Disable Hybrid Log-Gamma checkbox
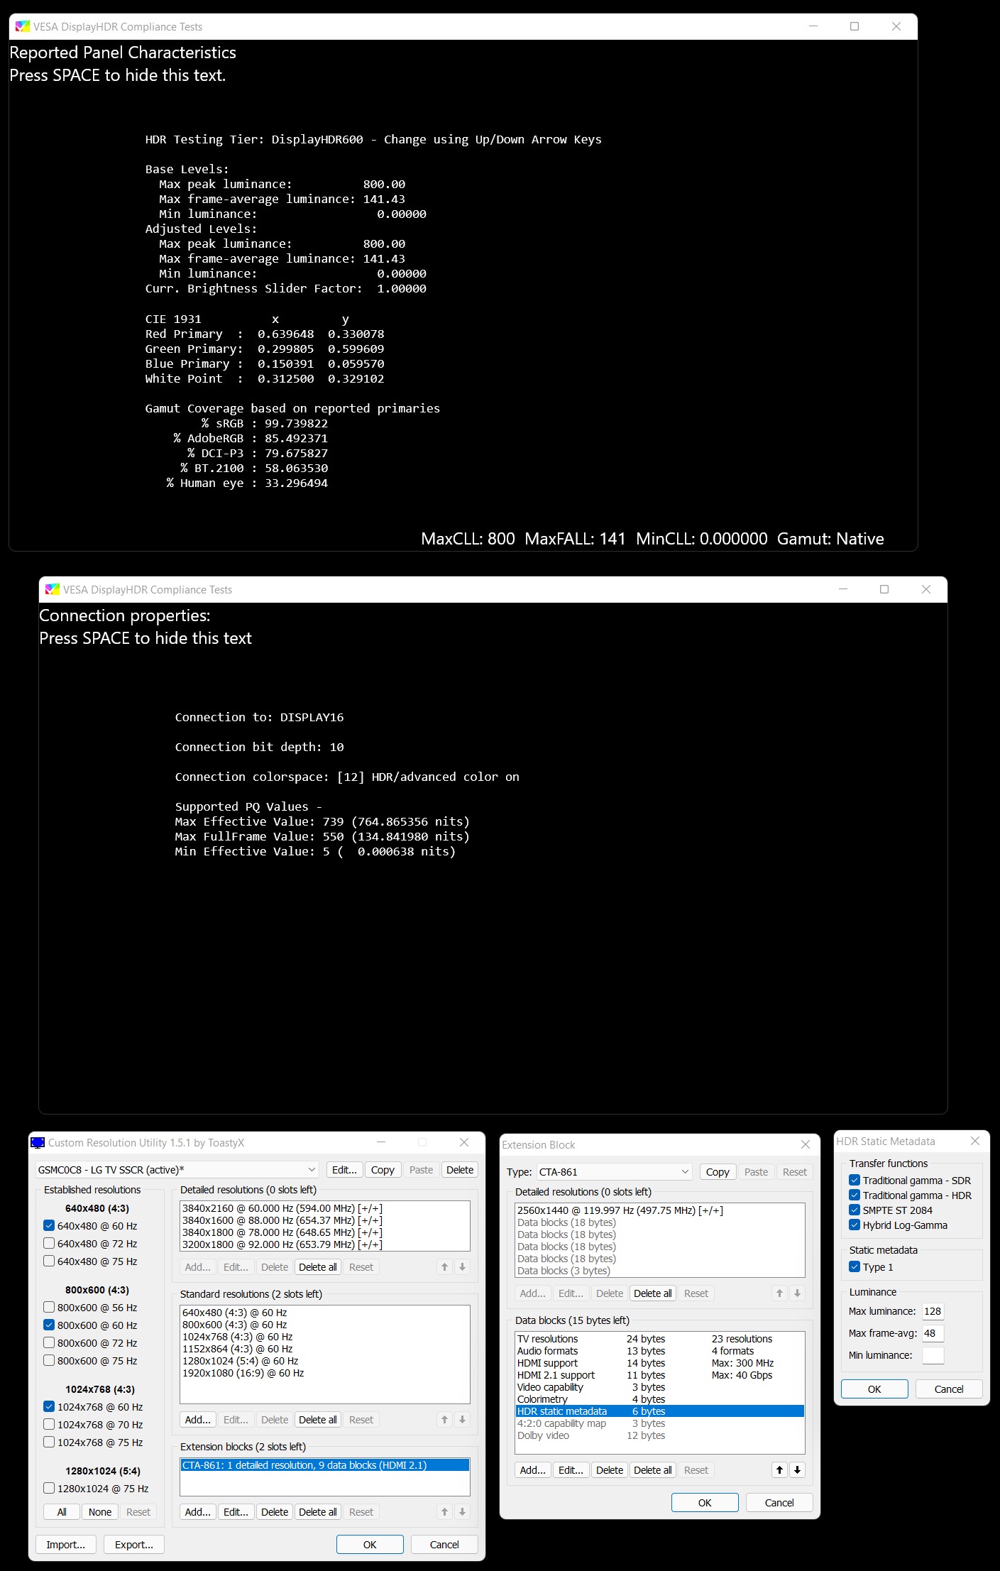This screenshot has height=1571, width=1000. (x=855, y=1225)
